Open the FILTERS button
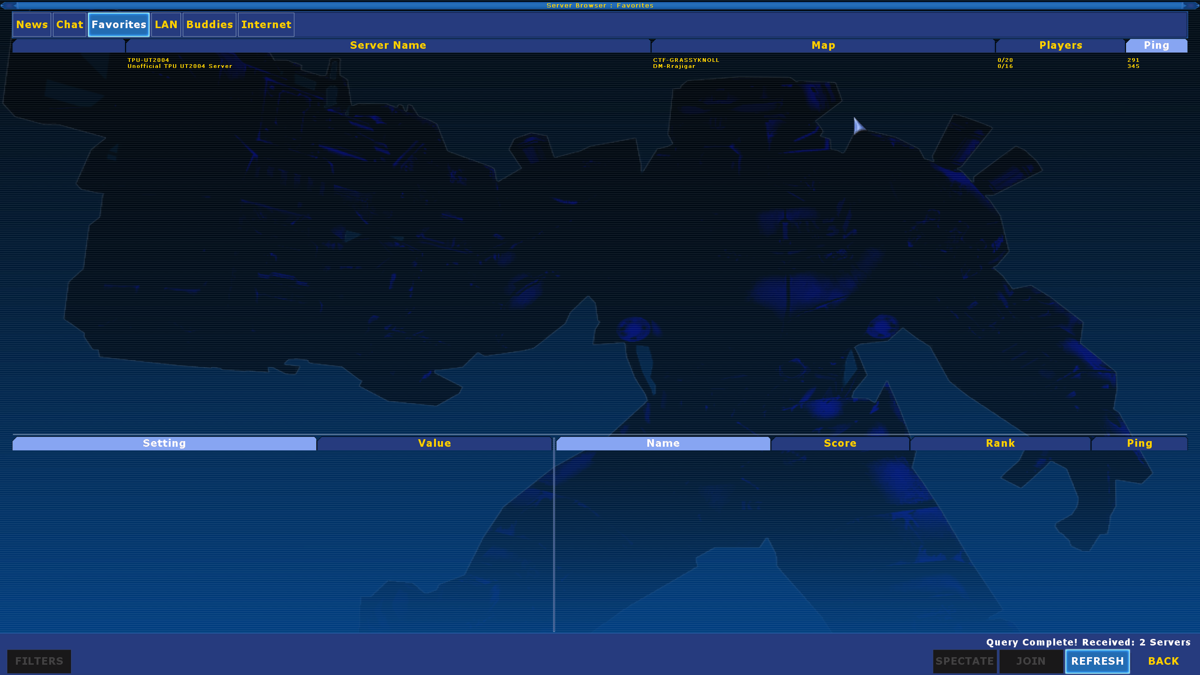This screenshot has height=675, width=1200. (x=39, y=661)
